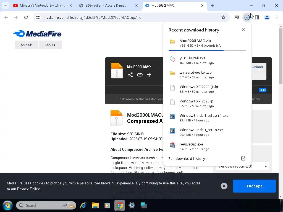Image resolution: width=283 pixels, height=212 pixels.
Task: Click the SIGN UP button
Action: click(x=26, y=45)
